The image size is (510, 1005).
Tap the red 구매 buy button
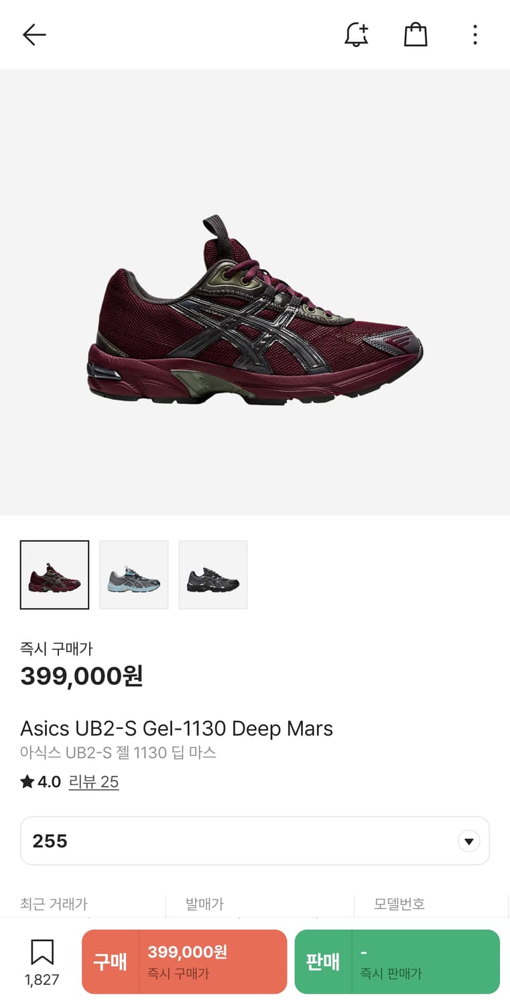(184, 961)
